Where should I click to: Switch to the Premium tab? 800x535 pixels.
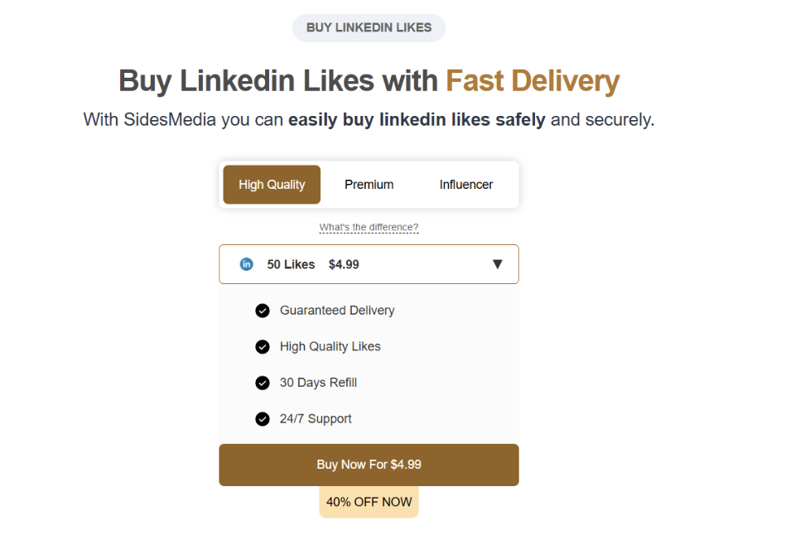click(x=369, y=185)
